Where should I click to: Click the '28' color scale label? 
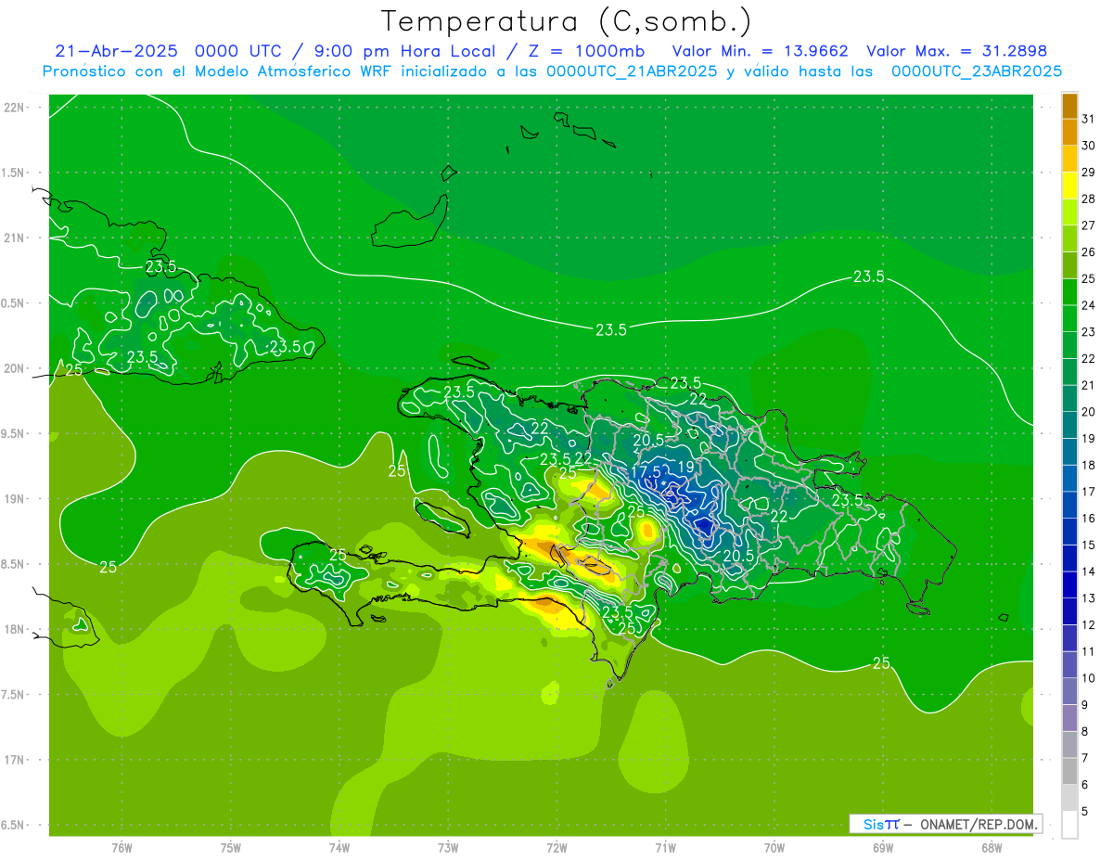click(1088, 199)
